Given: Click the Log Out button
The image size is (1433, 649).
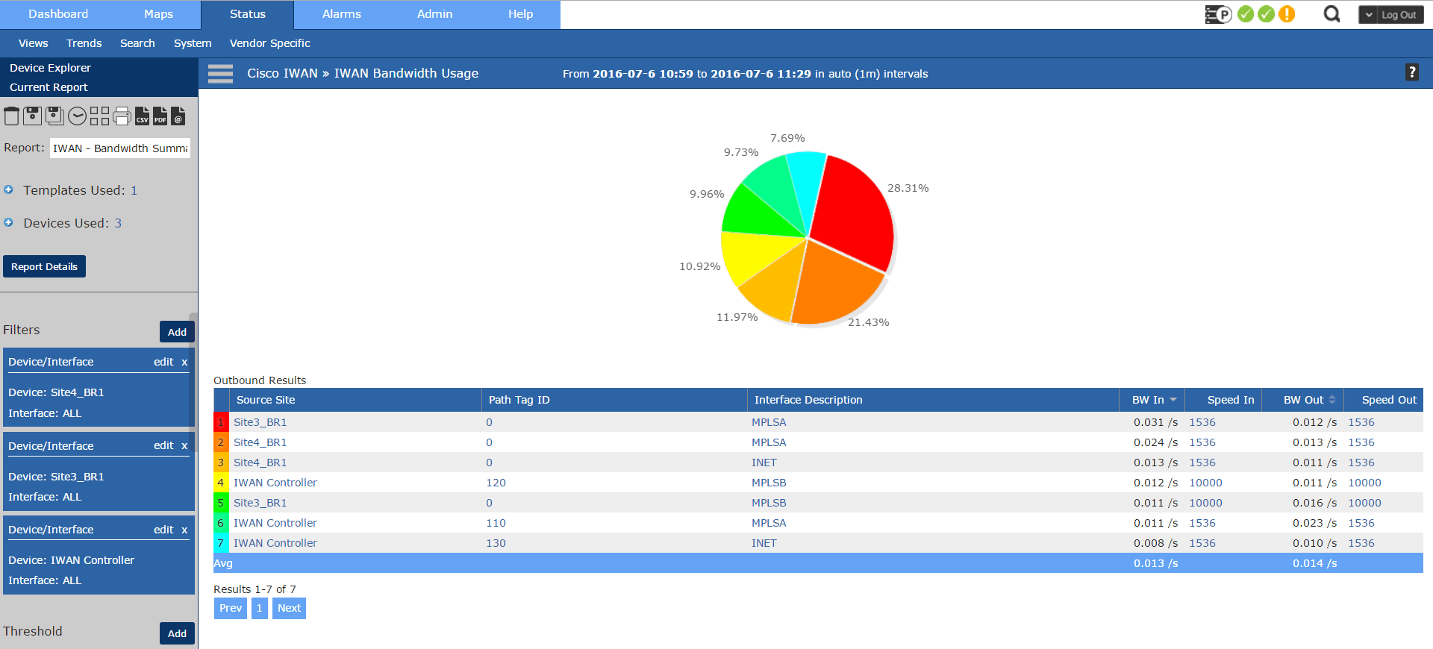Looking at the screenshot, I should pyautogui.click(x=1398, y=15).
